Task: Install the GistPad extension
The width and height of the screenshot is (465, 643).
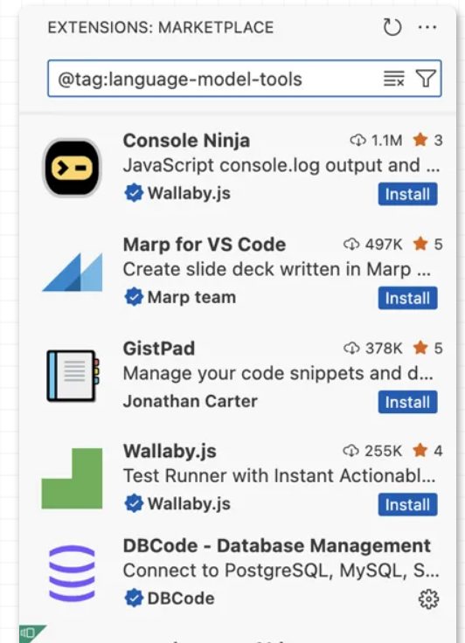Action: [x=407, y=402]
